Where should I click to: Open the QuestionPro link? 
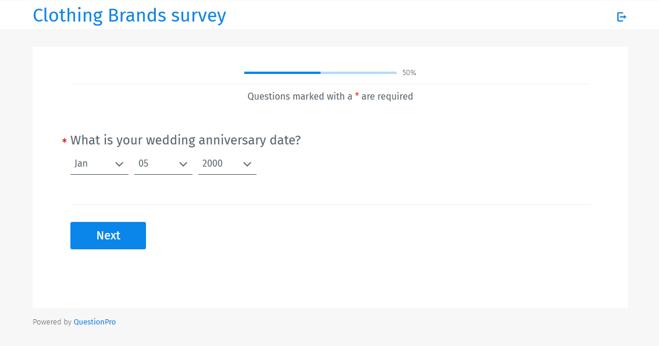tap(94, 322)
